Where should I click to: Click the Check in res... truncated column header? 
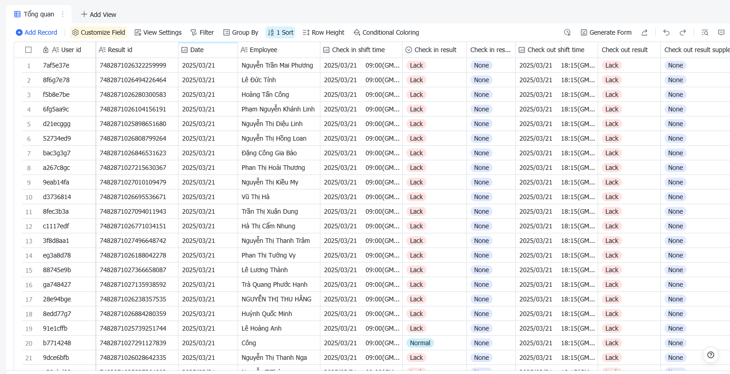coord(491,50)
